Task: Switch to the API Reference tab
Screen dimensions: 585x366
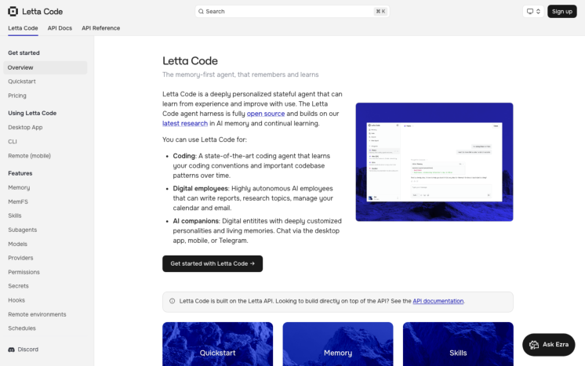Action: (x=100, y=28)
